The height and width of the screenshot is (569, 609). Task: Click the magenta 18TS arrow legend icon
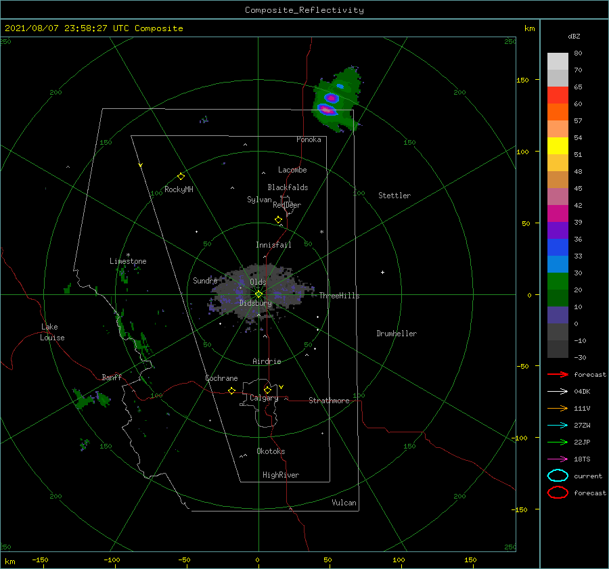pyautogui.click(x=558, y=459)
